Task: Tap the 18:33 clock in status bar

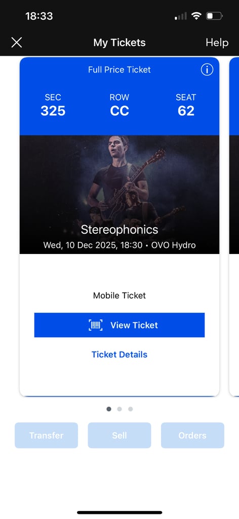Action: [39, 16]
